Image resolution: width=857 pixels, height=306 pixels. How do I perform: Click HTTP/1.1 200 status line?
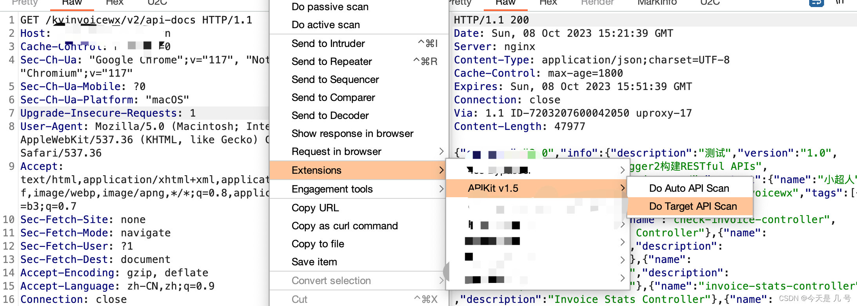click(x=491, y=20)
